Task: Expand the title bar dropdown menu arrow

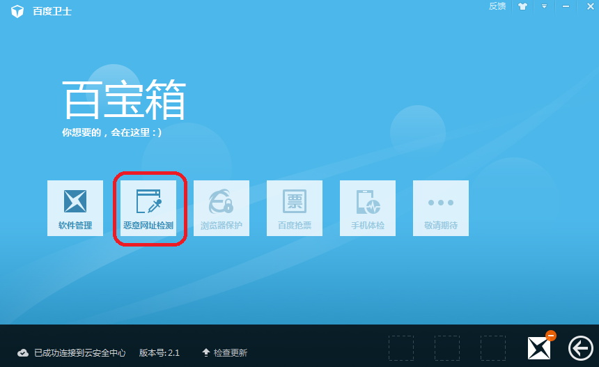Action: pyautogui.click(x=544, y=6)
